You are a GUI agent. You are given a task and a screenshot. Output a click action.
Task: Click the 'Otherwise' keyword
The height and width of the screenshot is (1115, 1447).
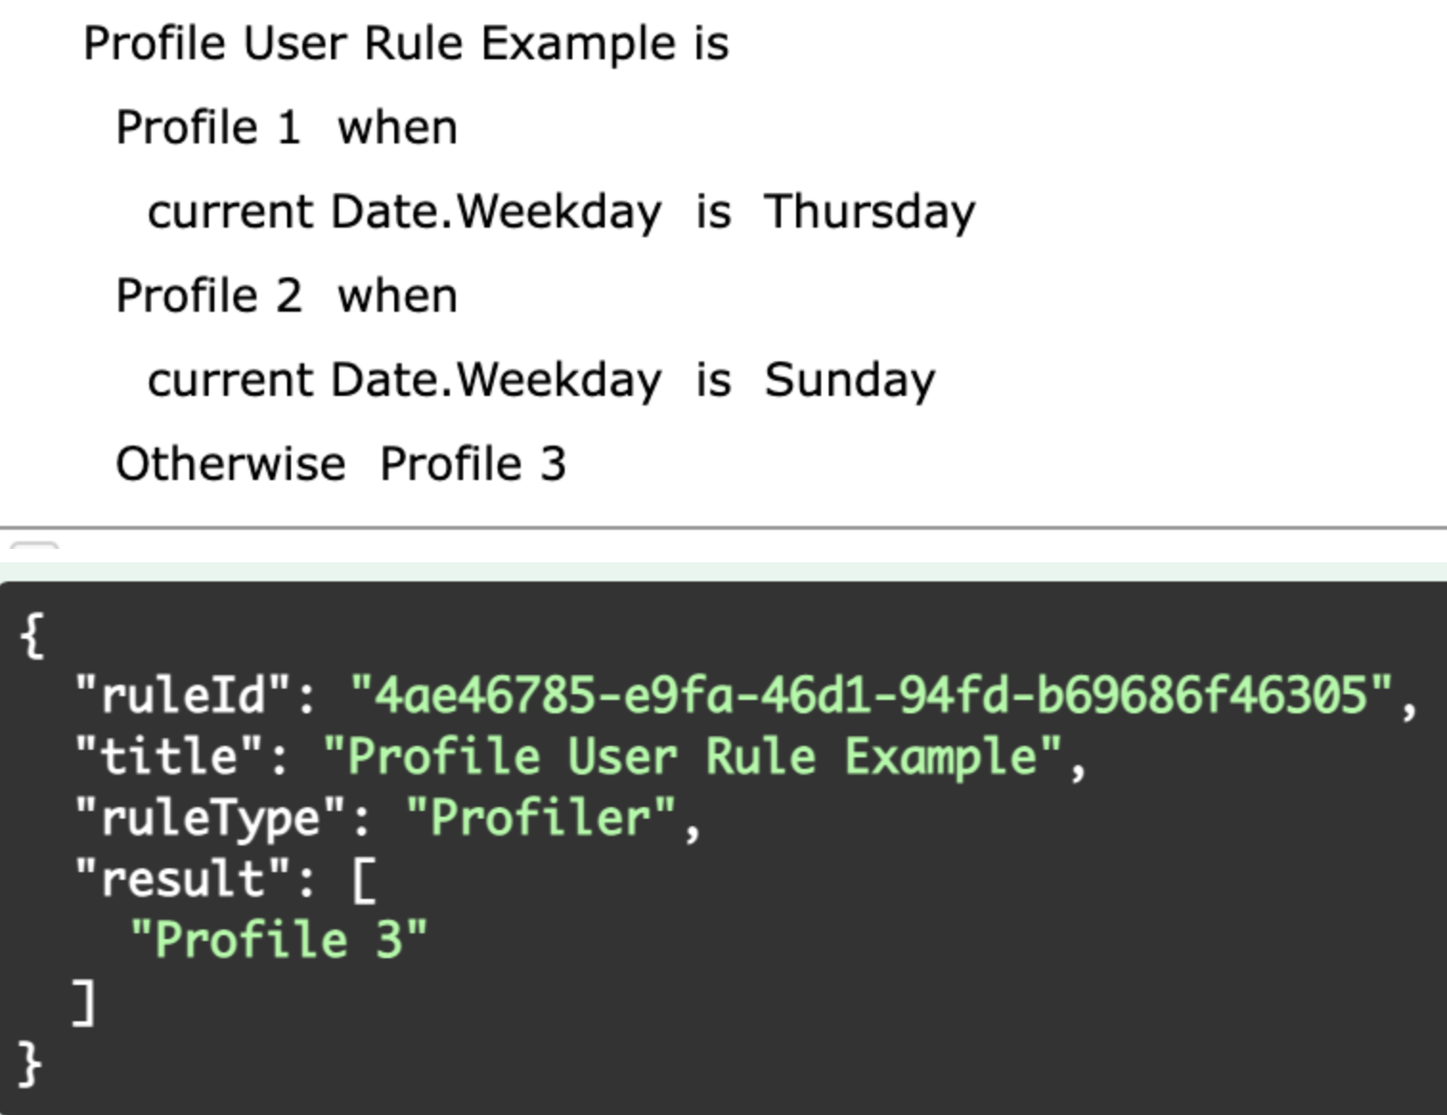tap(230, 465)
